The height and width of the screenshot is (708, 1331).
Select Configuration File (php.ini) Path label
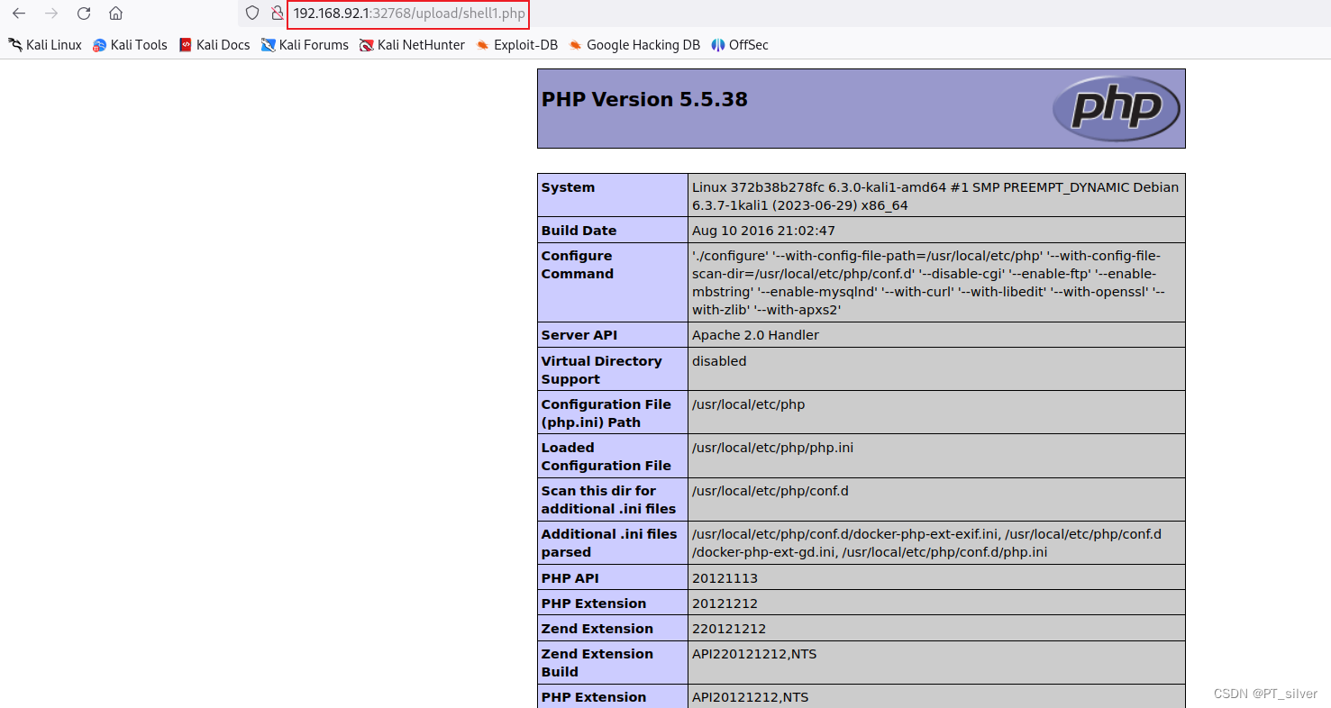click(x=606, y=413)
